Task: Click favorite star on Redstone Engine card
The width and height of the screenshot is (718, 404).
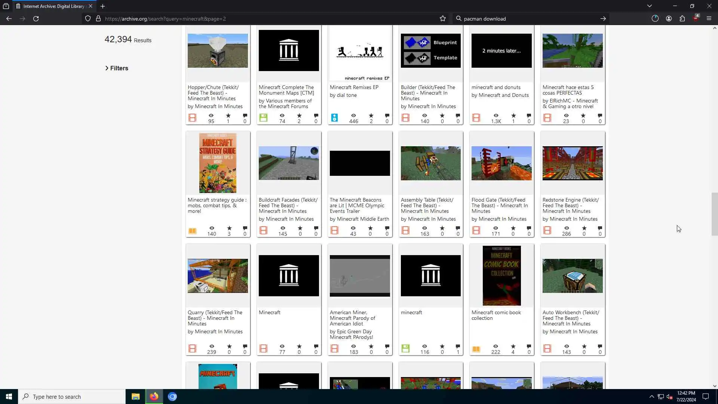Action: [x=584, y=228]
